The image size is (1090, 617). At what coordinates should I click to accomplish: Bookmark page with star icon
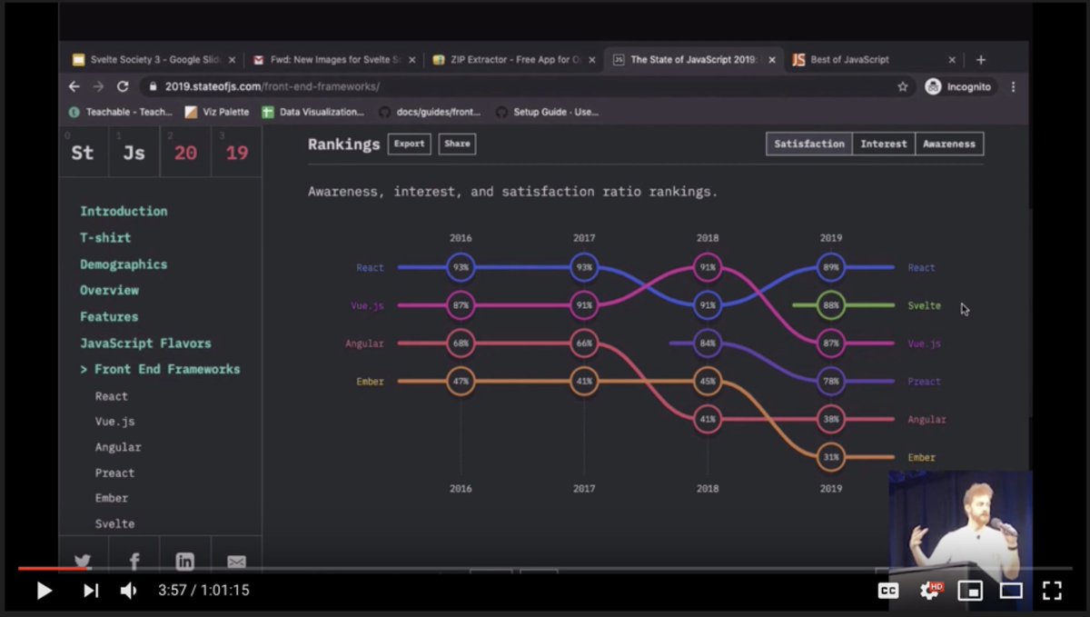pos(902,86)
